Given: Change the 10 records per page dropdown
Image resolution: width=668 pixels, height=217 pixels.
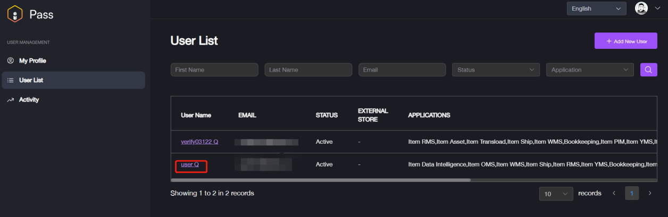Looking at the screenshot, I should [x=556, y=194].
